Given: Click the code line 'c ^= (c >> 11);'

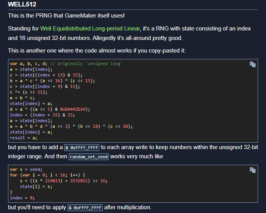Looking at the screenshot, I should coord(28,92).
